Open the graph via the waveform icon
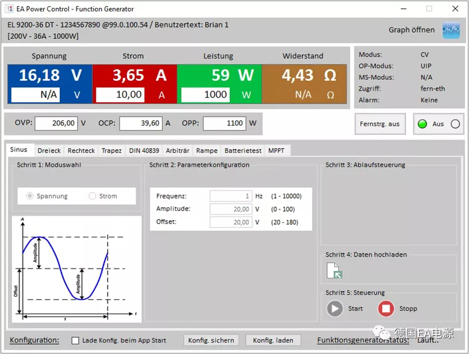 451,30
